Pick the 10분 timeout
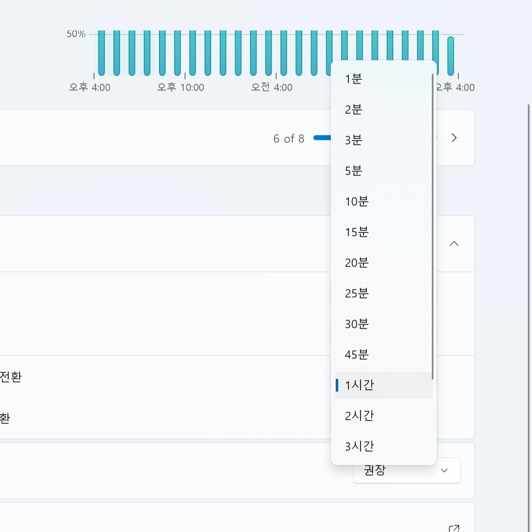532x532 pixels. click(x=384, y=202)
